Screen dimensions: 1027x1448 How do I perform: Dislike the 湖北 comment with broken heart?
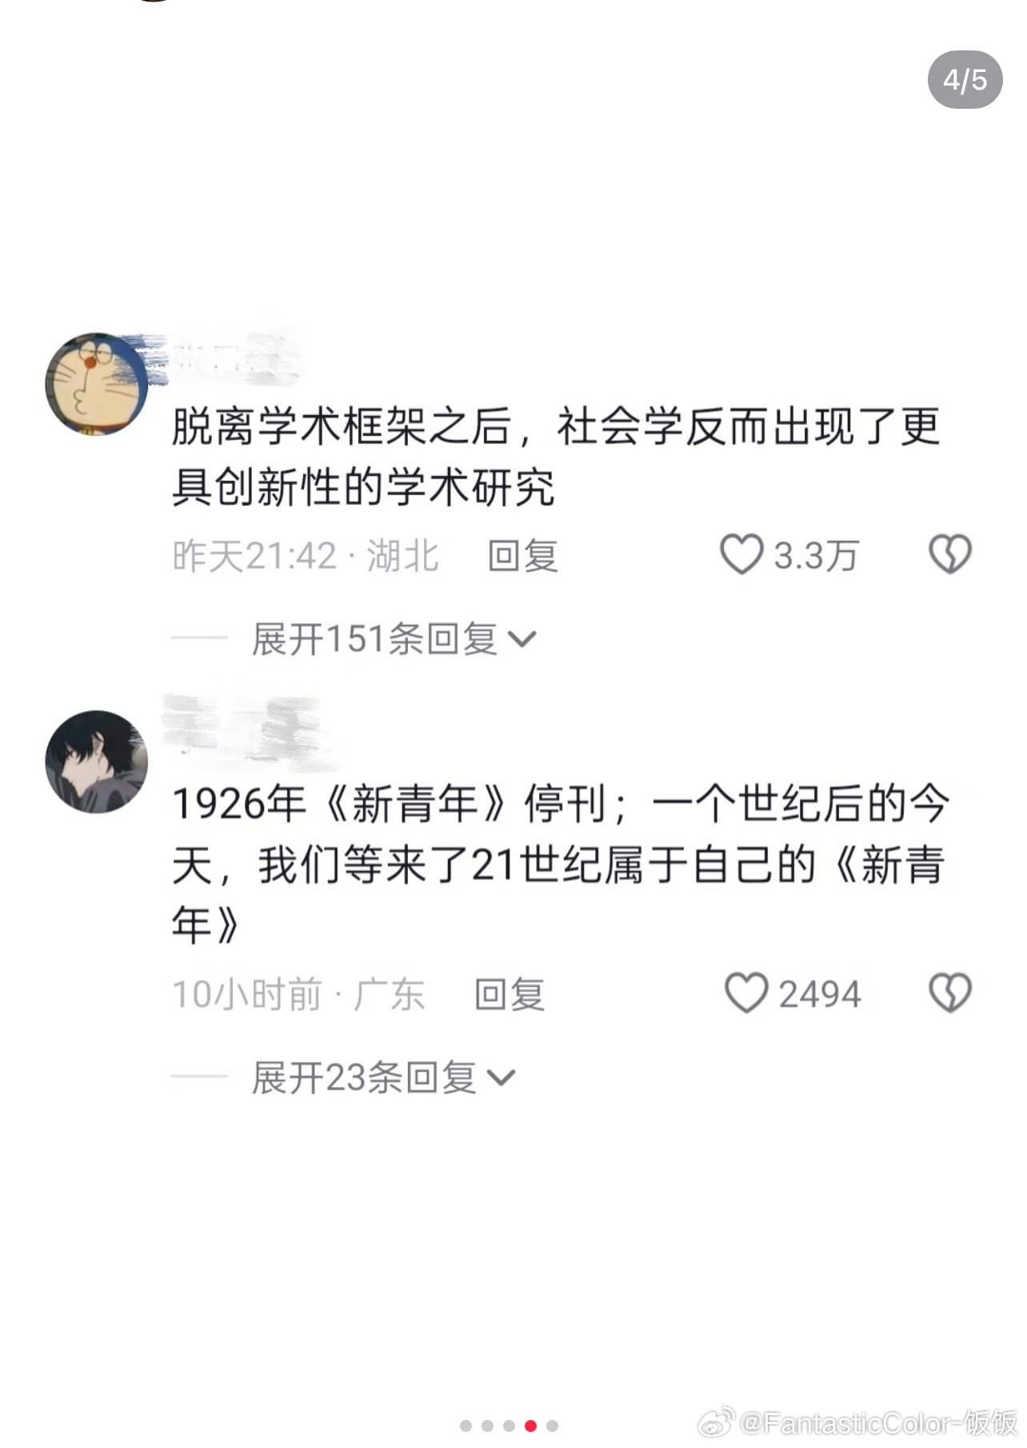tap(950, 554)
